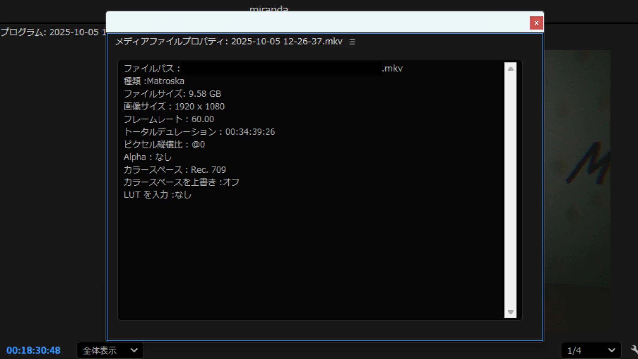Click the dialog's empty title bar
638x359 pixels.
pos(316,22)
